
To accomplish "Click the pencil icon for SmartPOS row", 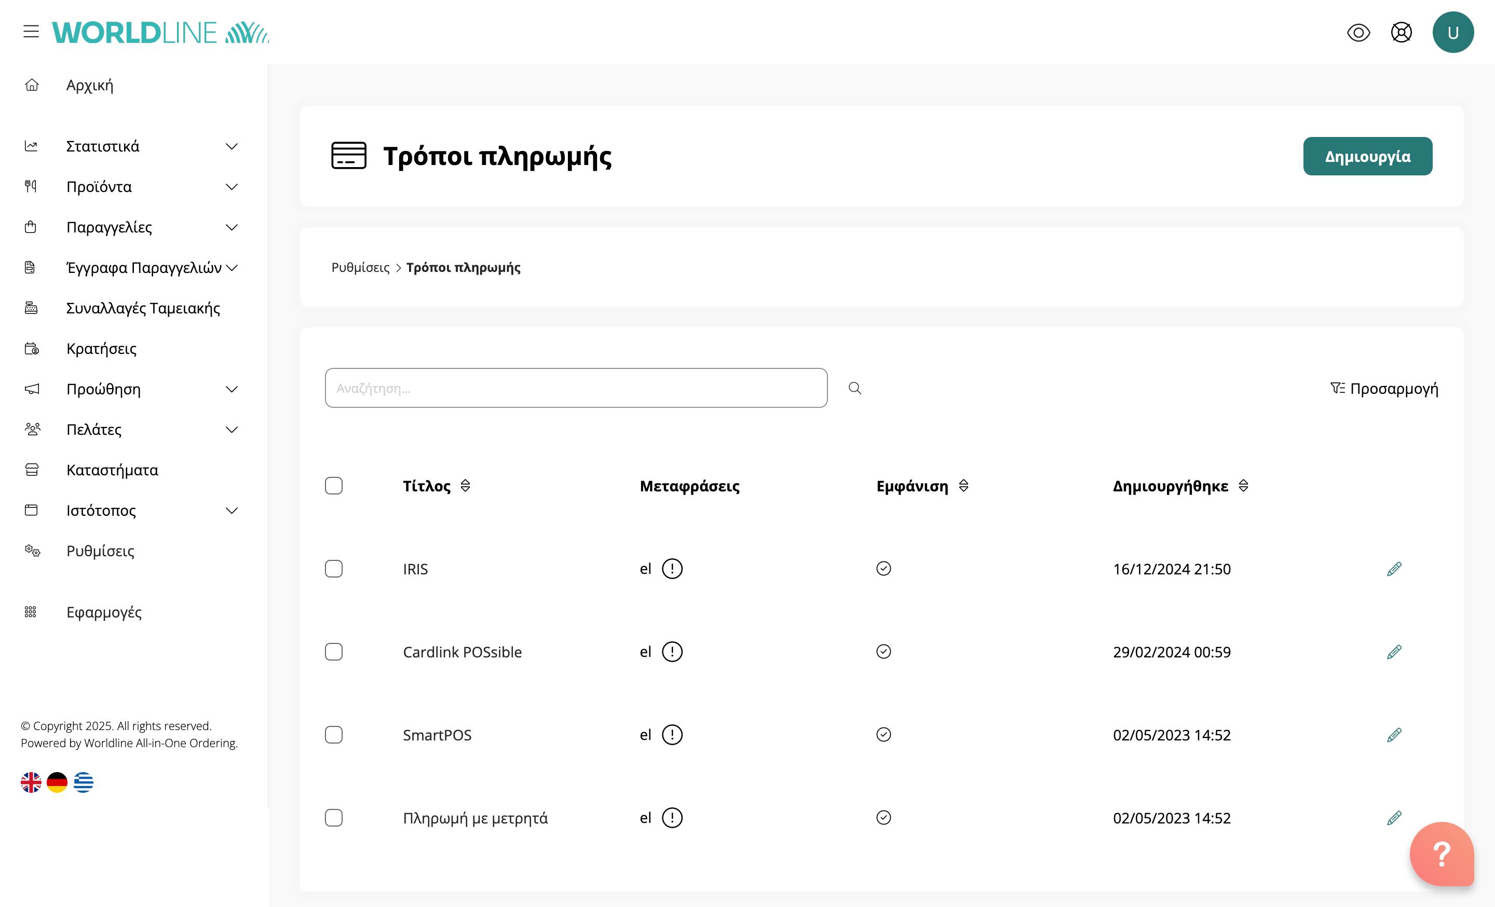I will coord(1394,735).
